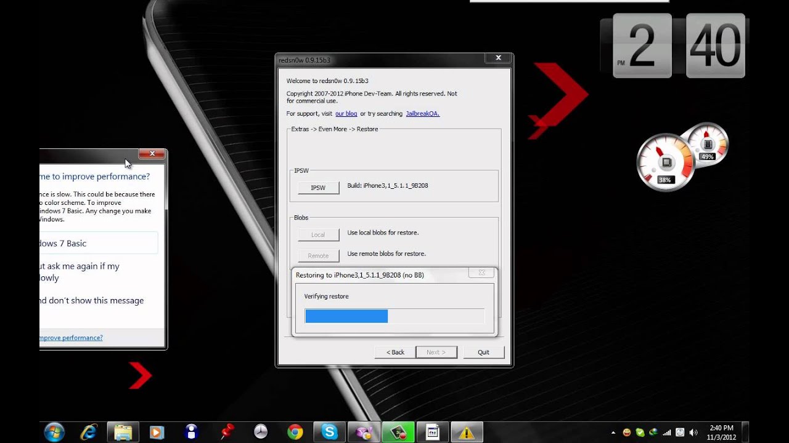Switch to the green recorder taskbar app

[x=398, y=432]
